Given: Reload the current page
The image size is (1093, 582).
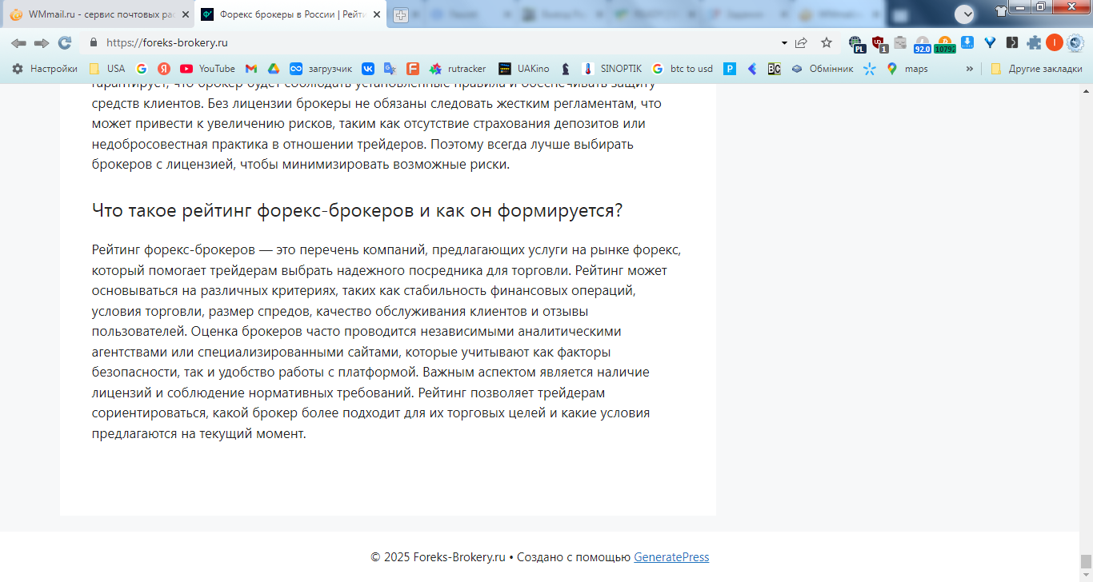Looking at the screenshot, I should pyautogui.click(x=65, y=43).
